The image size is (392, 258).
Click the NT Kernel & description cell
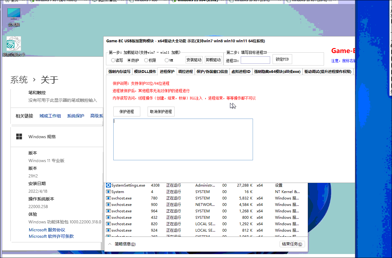click(x=288, y=192)
